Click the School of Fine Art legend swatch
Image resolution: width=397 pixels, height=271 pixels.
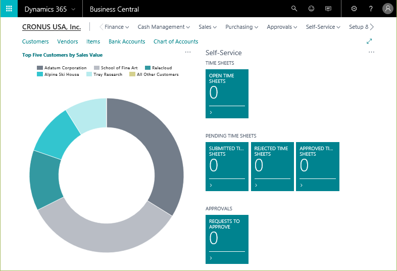96,68
